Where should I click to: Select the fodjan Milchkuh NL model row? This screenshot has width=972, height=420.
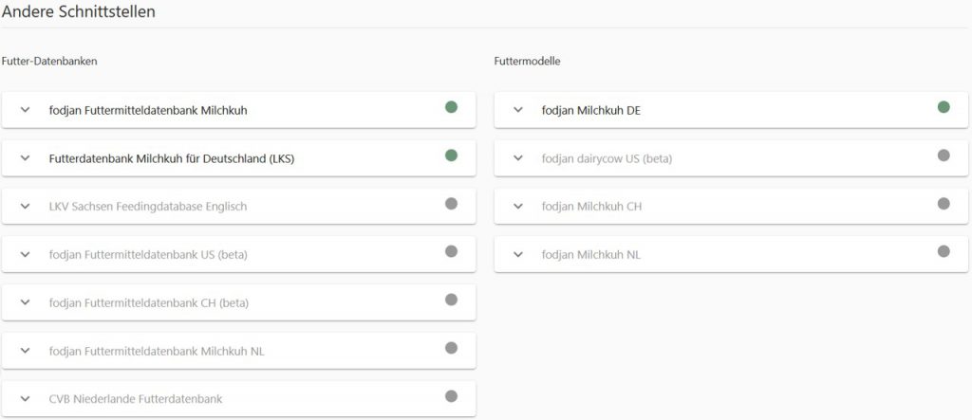coord(731,255)
